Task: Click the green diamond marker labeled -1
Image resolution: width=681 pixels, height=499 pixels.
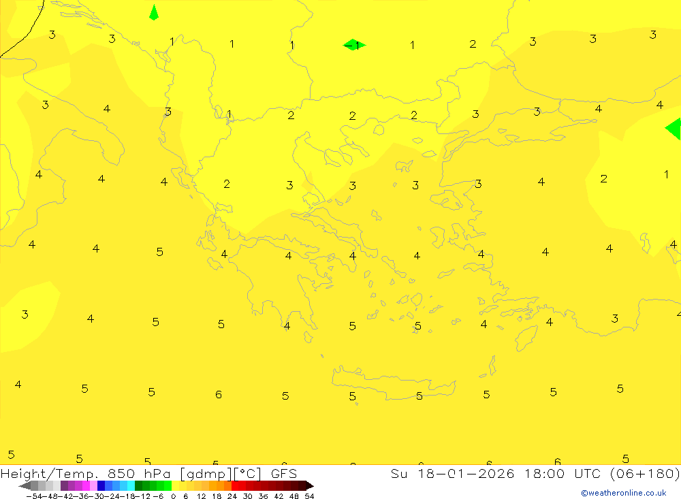Action: tap(354, 45)
